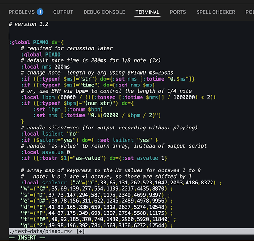Click the line checking $ms equals "str"
Viewport: 254px width, 241px height.
click(x=108, y=79)
